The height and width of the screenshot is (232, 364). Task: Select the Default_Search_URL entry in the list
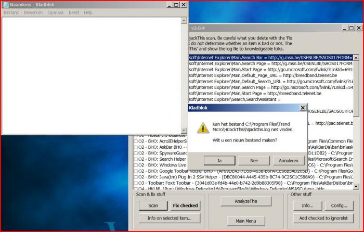[271, 82]
